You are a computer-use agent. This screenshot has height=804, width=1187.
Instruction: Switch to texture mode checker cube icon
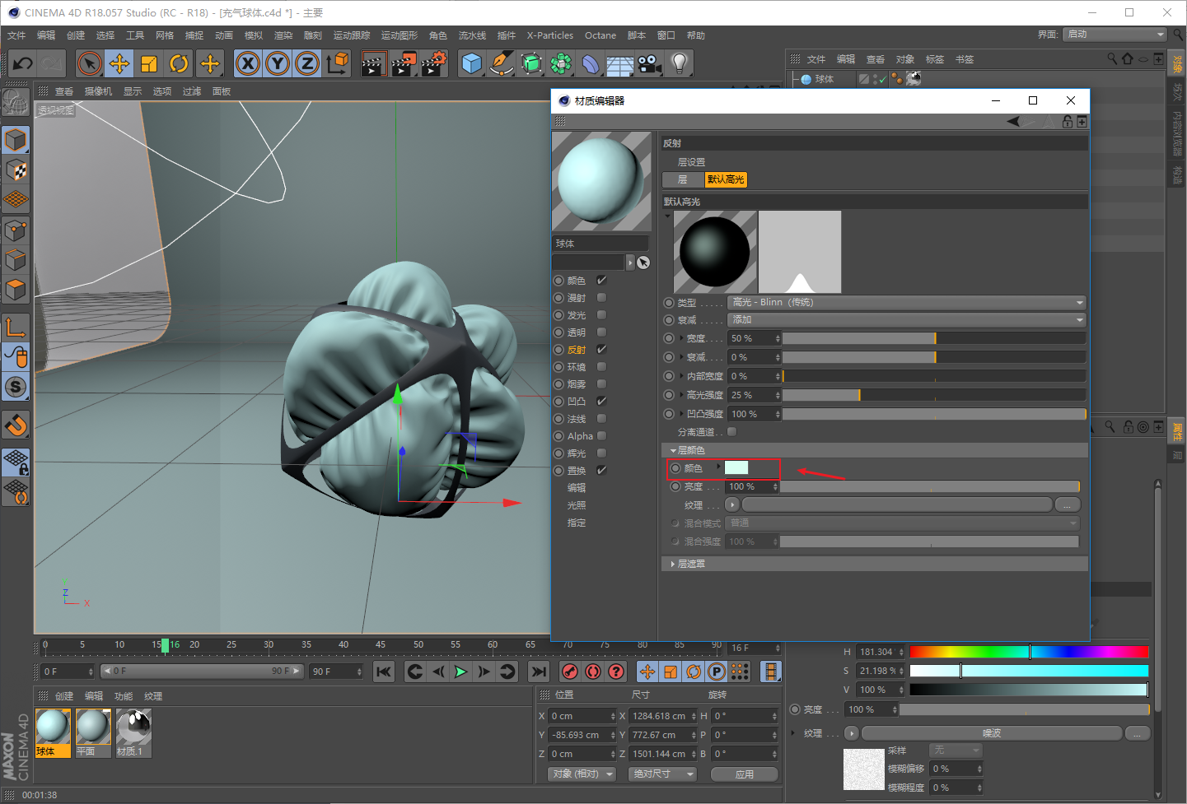pos(16,170)
